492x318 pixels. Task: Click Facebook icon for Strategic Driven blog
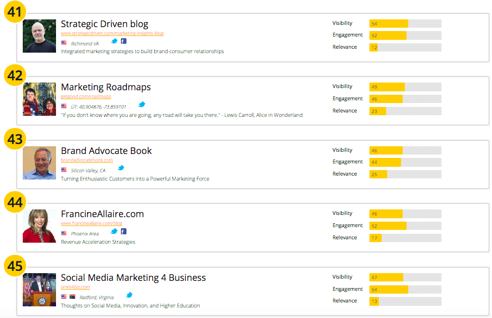pyautogui.click(x=124, y=41)
